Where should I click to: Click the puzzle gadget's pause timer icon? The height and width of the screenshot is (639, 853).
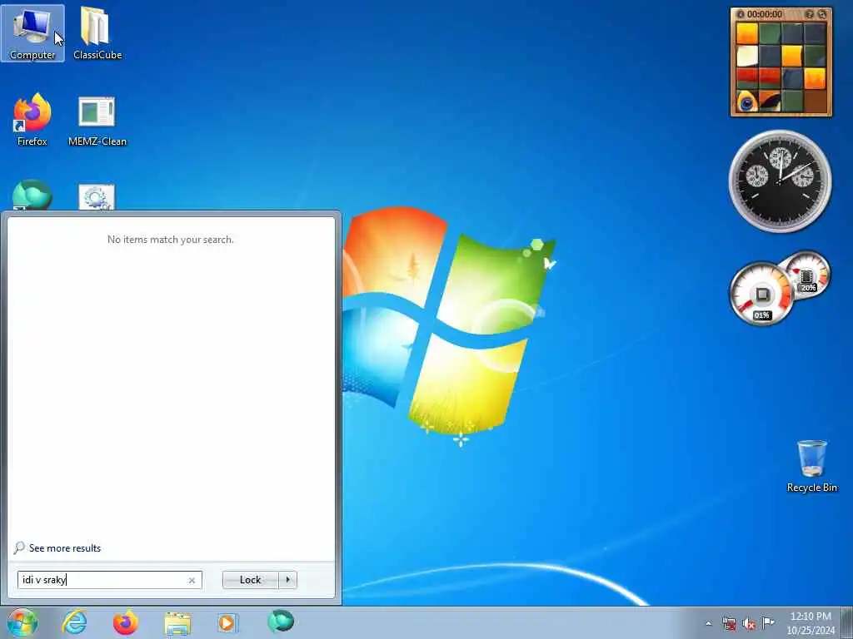[741, 14]
